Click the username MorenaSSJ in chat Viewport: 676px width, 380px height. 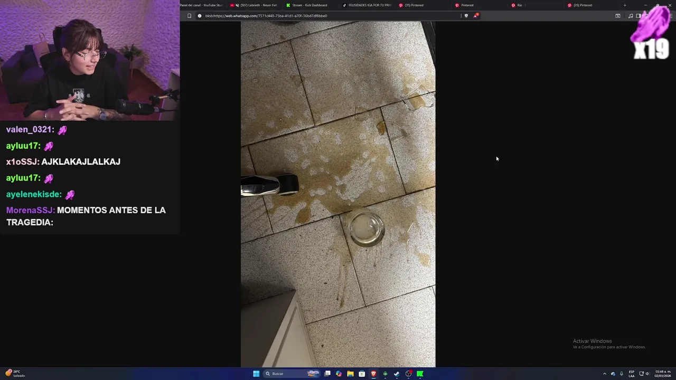coord(31,210)
